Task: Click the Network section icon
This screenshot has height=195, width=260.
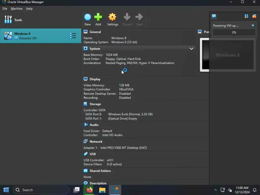Action: coord(86,141)
